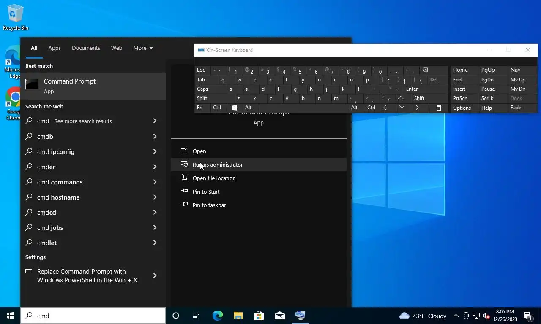Switch to the All search tab

34,48
